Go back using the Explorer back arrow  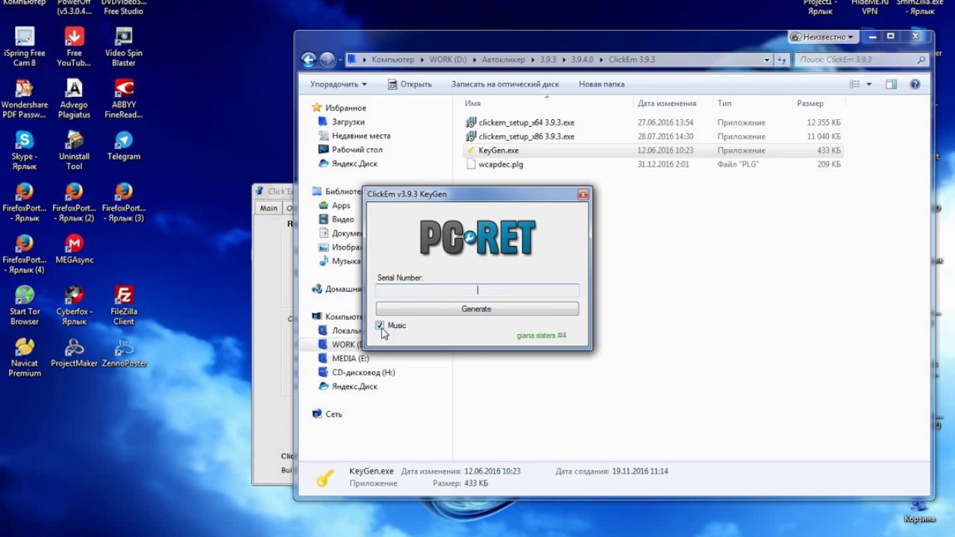[x=309, y=60]
